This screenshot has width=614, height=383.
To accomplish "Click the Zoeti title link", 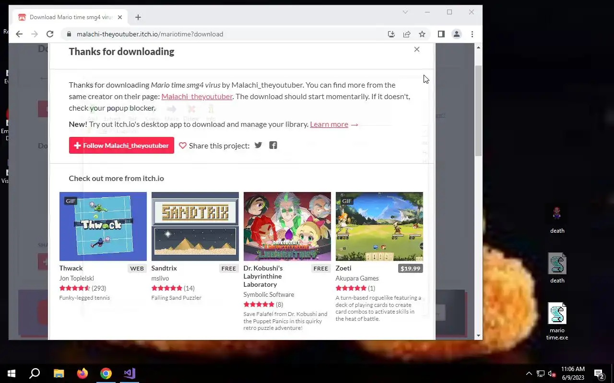I will pos(343,268).
